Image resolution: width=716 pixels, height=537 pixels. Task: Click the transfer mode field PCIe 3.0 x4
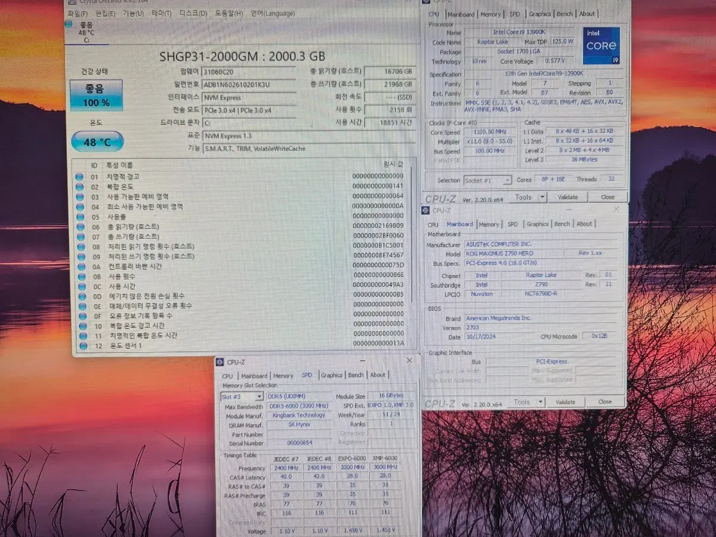(x=249, y=110)
